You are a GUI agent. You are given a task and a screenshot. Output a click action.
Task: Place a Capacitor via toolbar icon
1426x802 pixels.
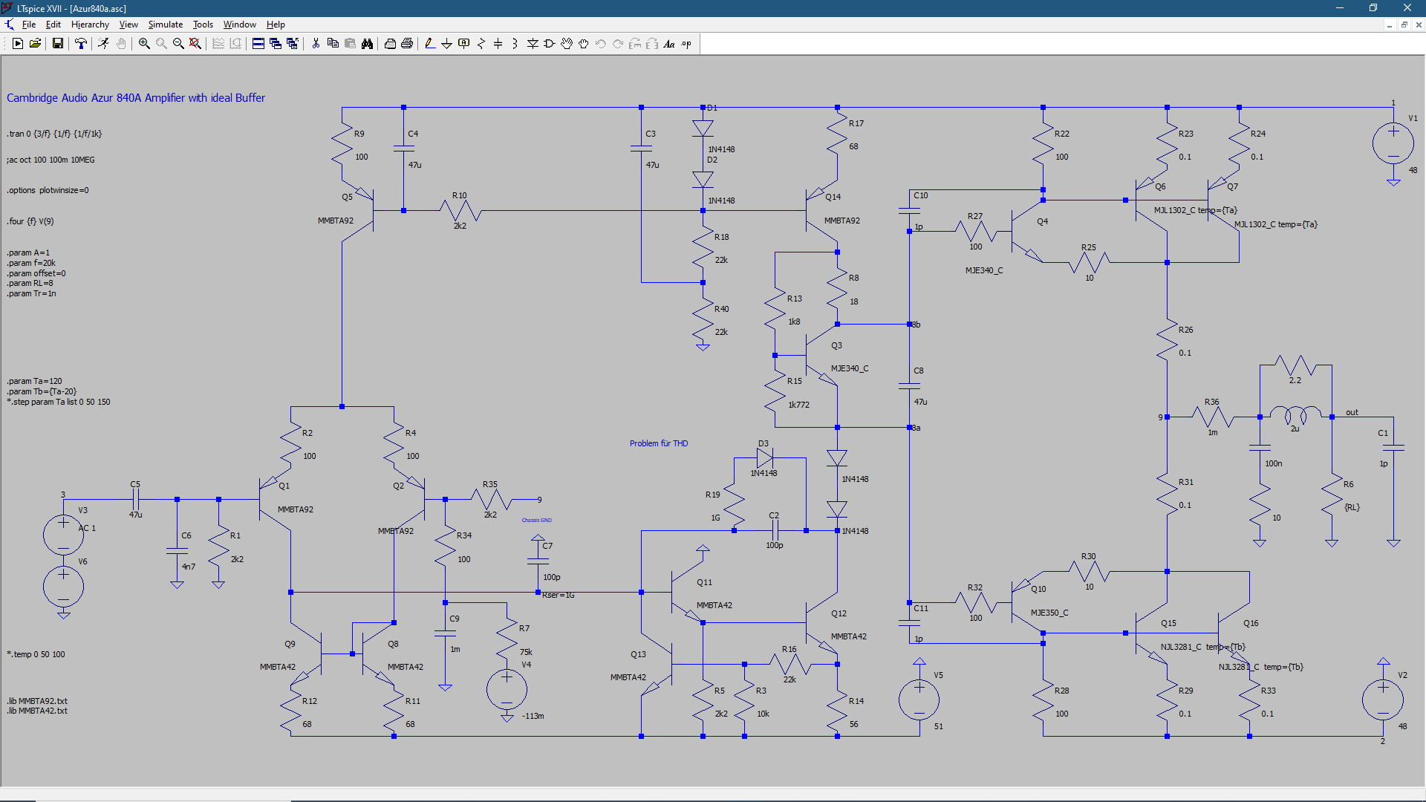pyautogui.click(x=498, y=44)
